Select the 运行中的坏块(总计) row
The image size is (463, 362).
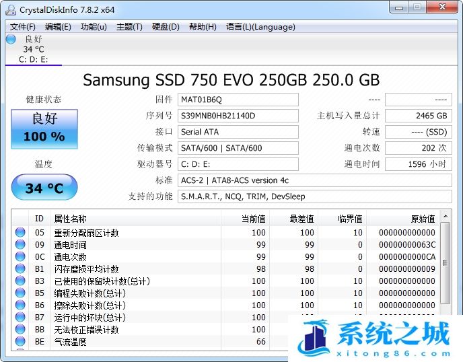(150, 317)
